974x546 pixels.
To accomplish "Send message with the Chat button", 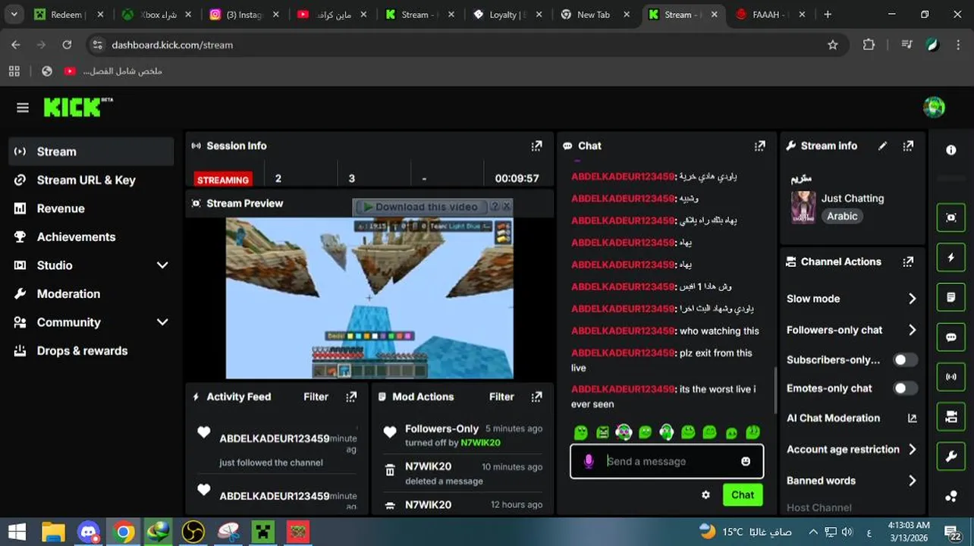I will tap(743, 494).
